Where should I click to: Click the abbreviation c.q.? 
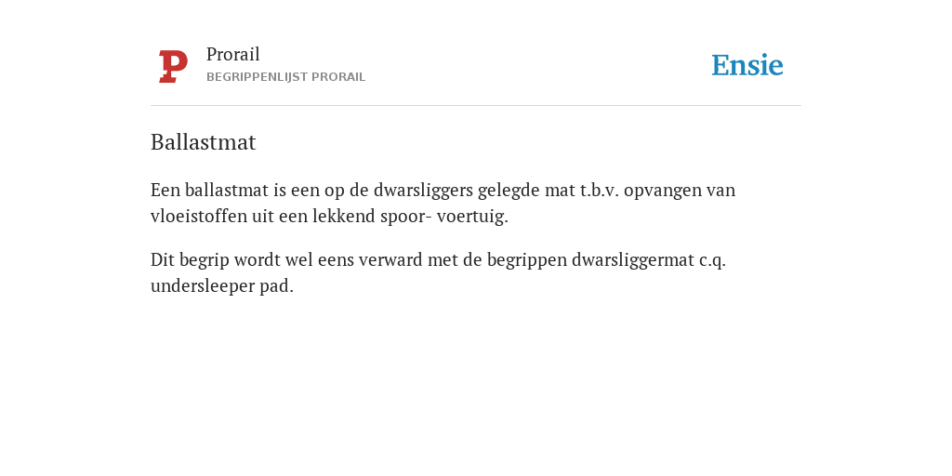(x=713, y=260)
